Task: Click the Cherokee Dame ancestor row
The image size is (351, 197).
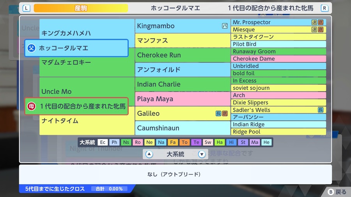Action: 278,59
